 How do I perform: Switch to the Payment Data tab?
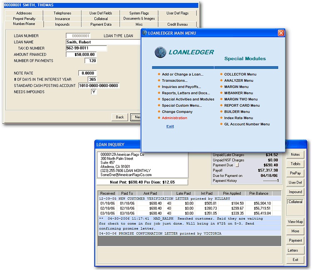101,24
